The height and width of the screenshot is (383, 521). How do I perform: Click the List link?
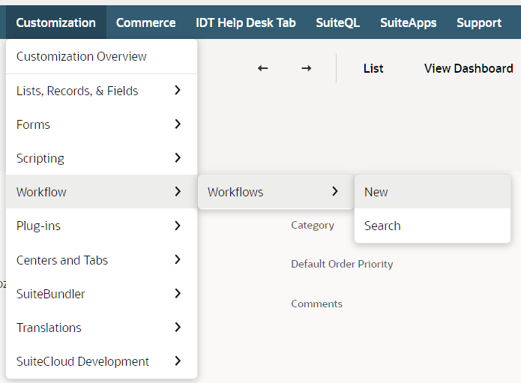373,68
